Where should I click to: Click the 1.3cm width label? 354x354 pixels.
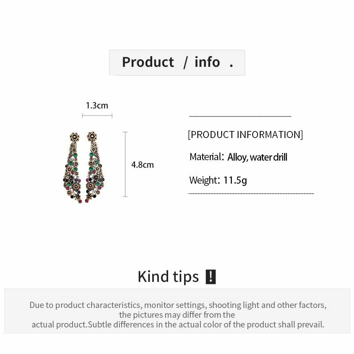coord(97,105)
